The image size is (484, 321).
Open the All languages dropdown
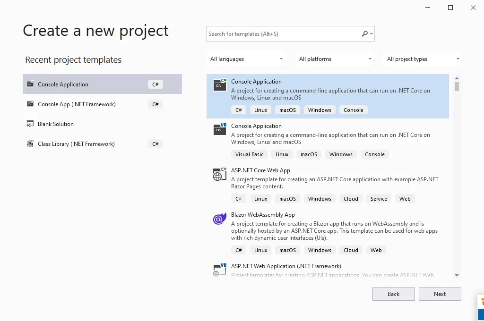pos(246,59)
